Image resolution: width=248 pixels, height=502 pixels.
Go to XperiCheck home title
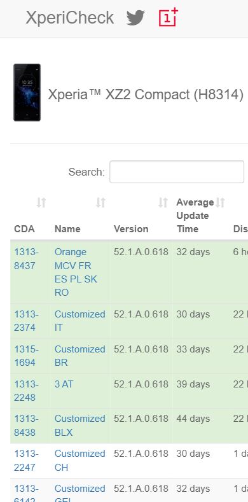click(70, 18)
